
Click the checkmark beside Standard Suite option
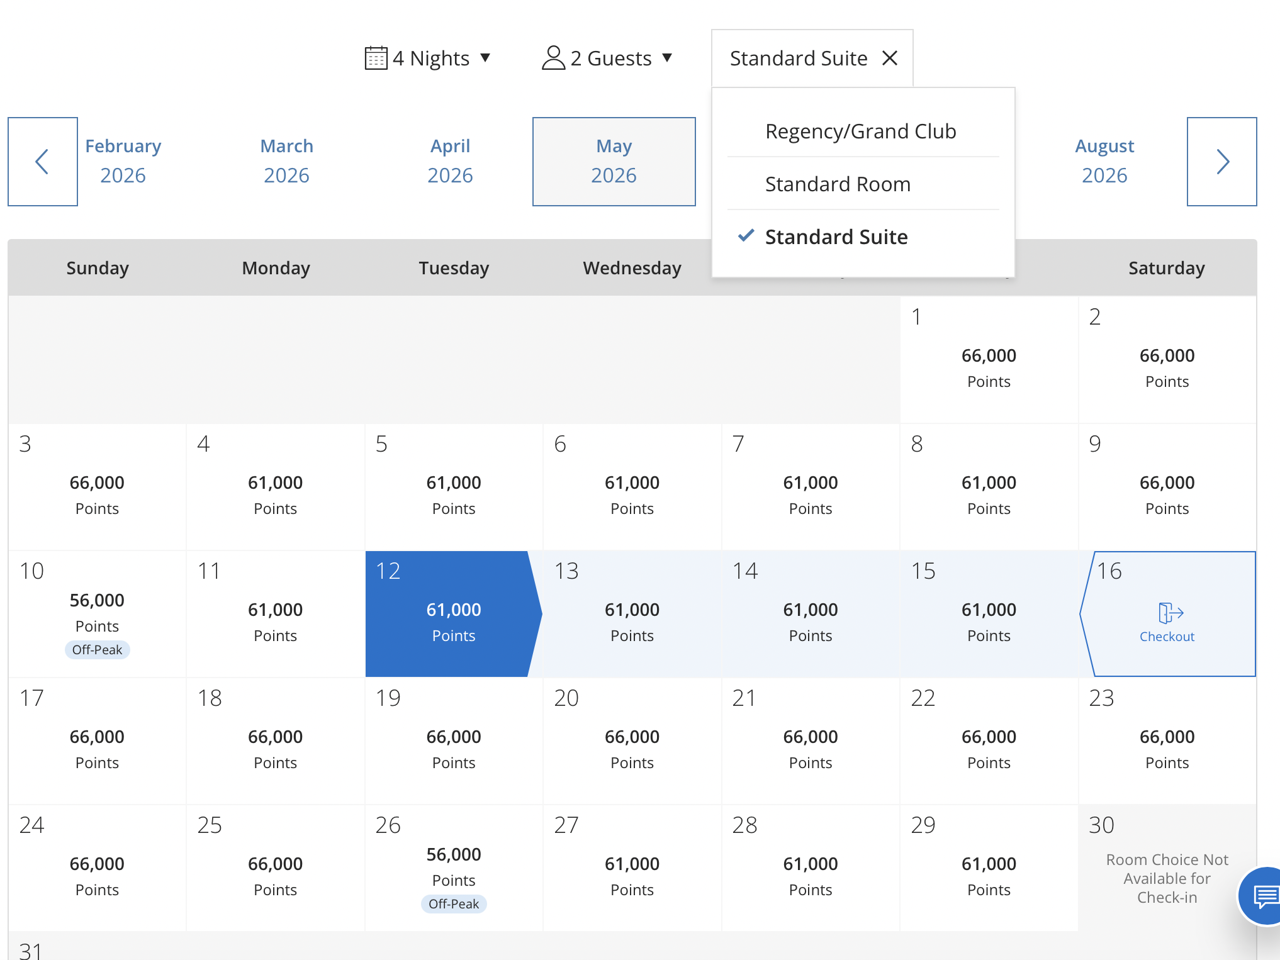pos(746,236)
